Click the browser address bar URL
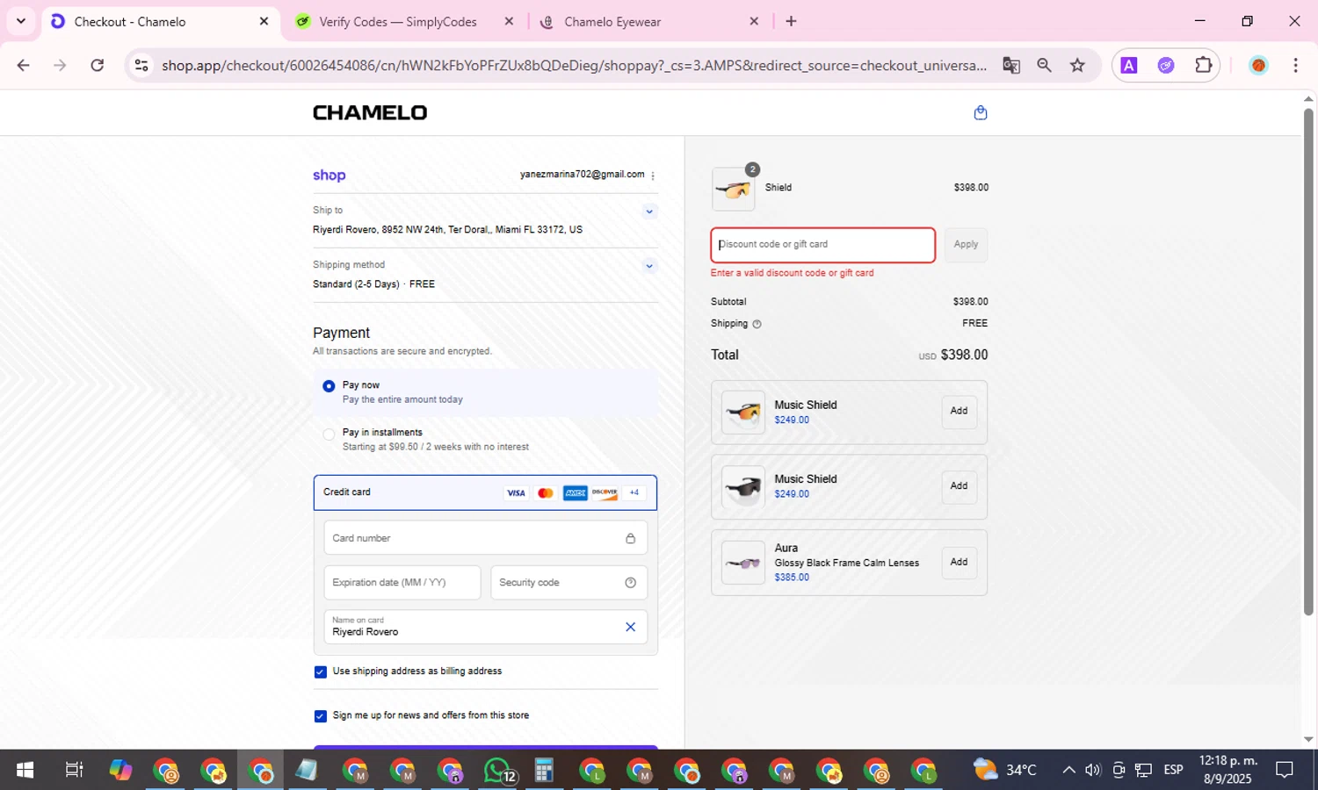Screen dimensions: 1318x790 click(x=574, y=65)
